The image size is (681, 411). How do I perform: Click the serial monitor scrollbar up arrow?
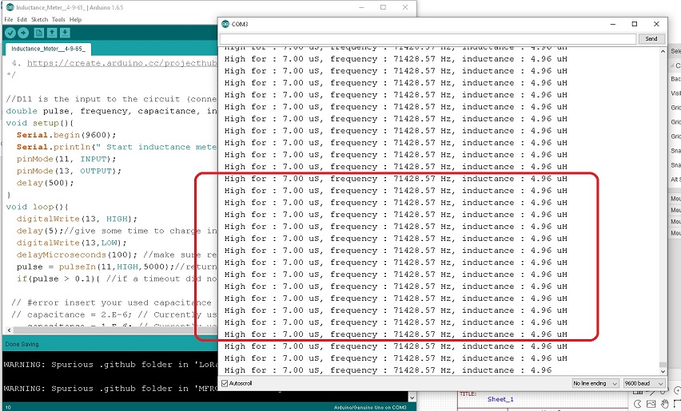pos(663,51)
